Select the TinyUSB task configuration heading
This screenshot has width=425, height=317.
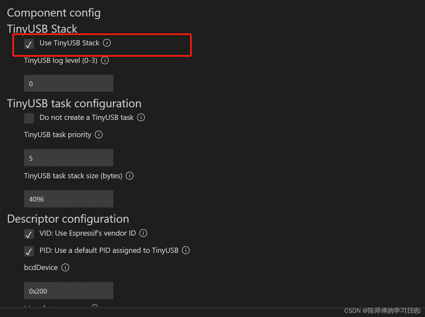pyautogui.click(x=74, y=104)
